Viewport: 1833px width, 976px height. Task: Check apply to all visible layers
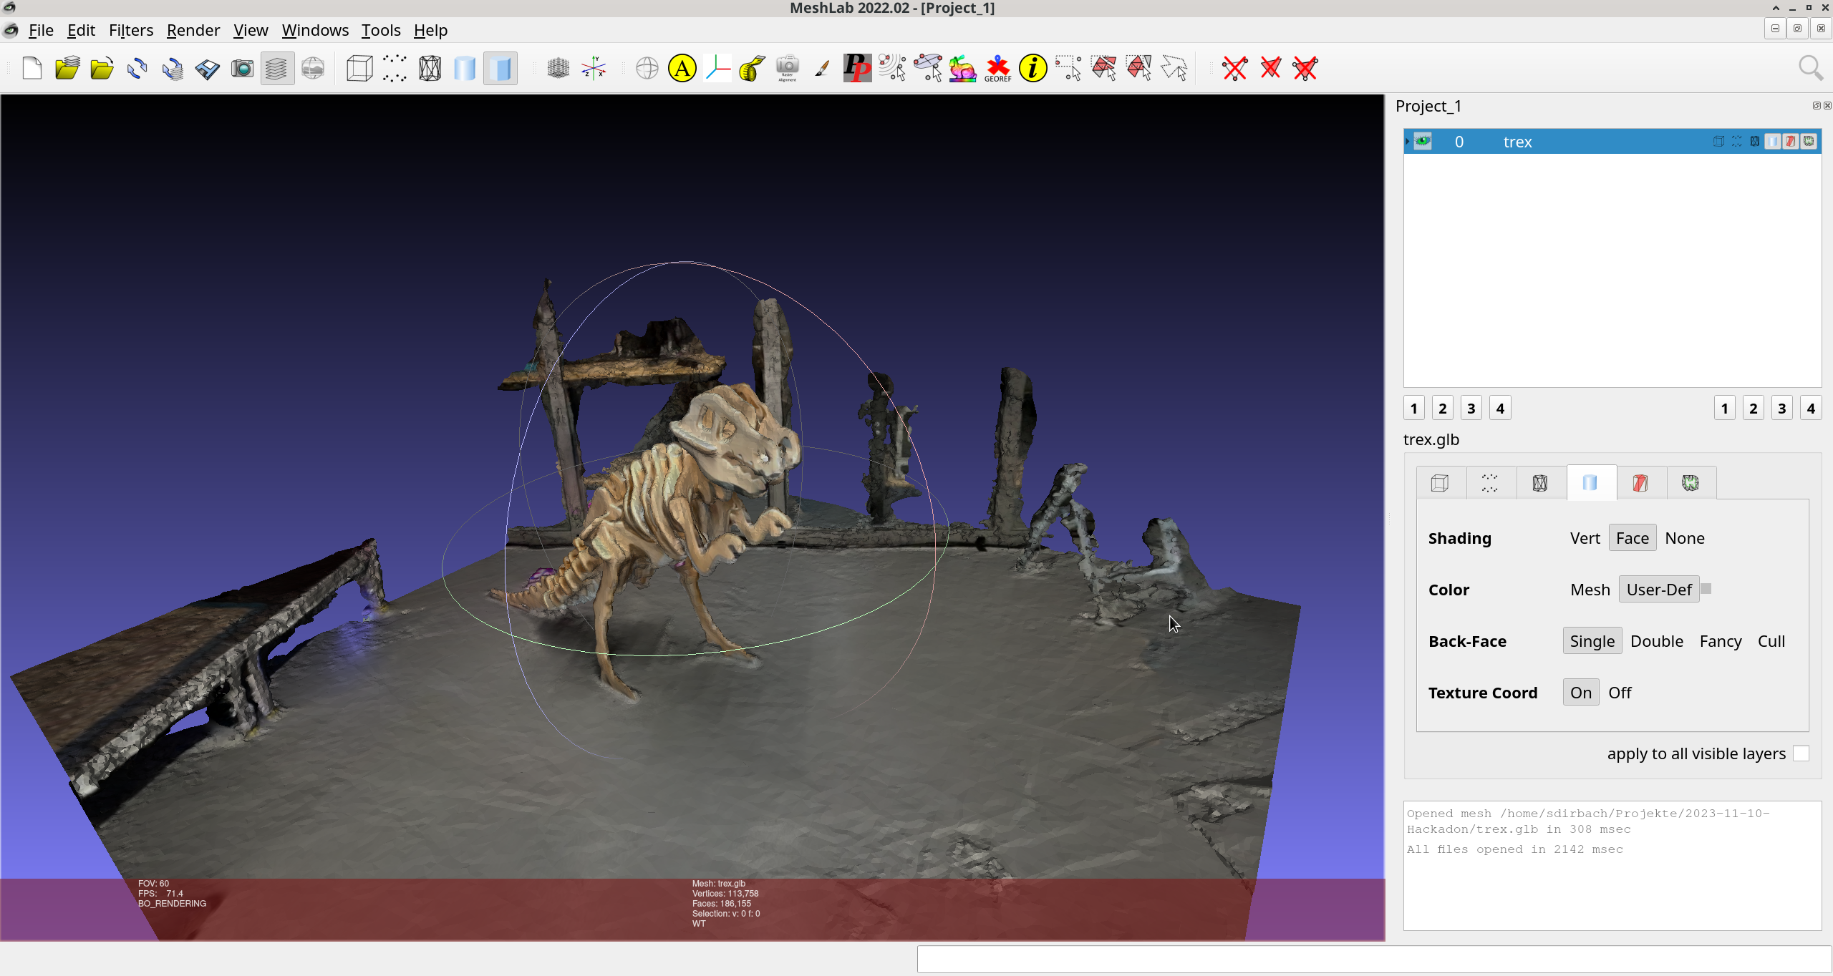coord(1801,753)
